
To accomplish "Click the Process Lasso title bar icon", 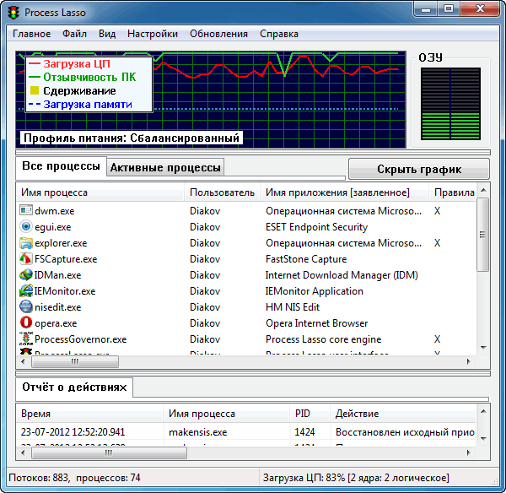I will [x=12, y=10].
